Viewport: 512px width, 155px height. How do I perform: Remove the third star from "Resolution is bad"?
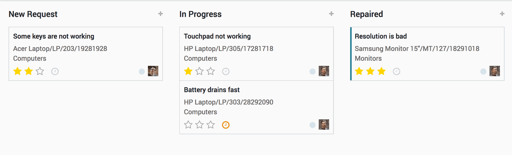[382, 71]
